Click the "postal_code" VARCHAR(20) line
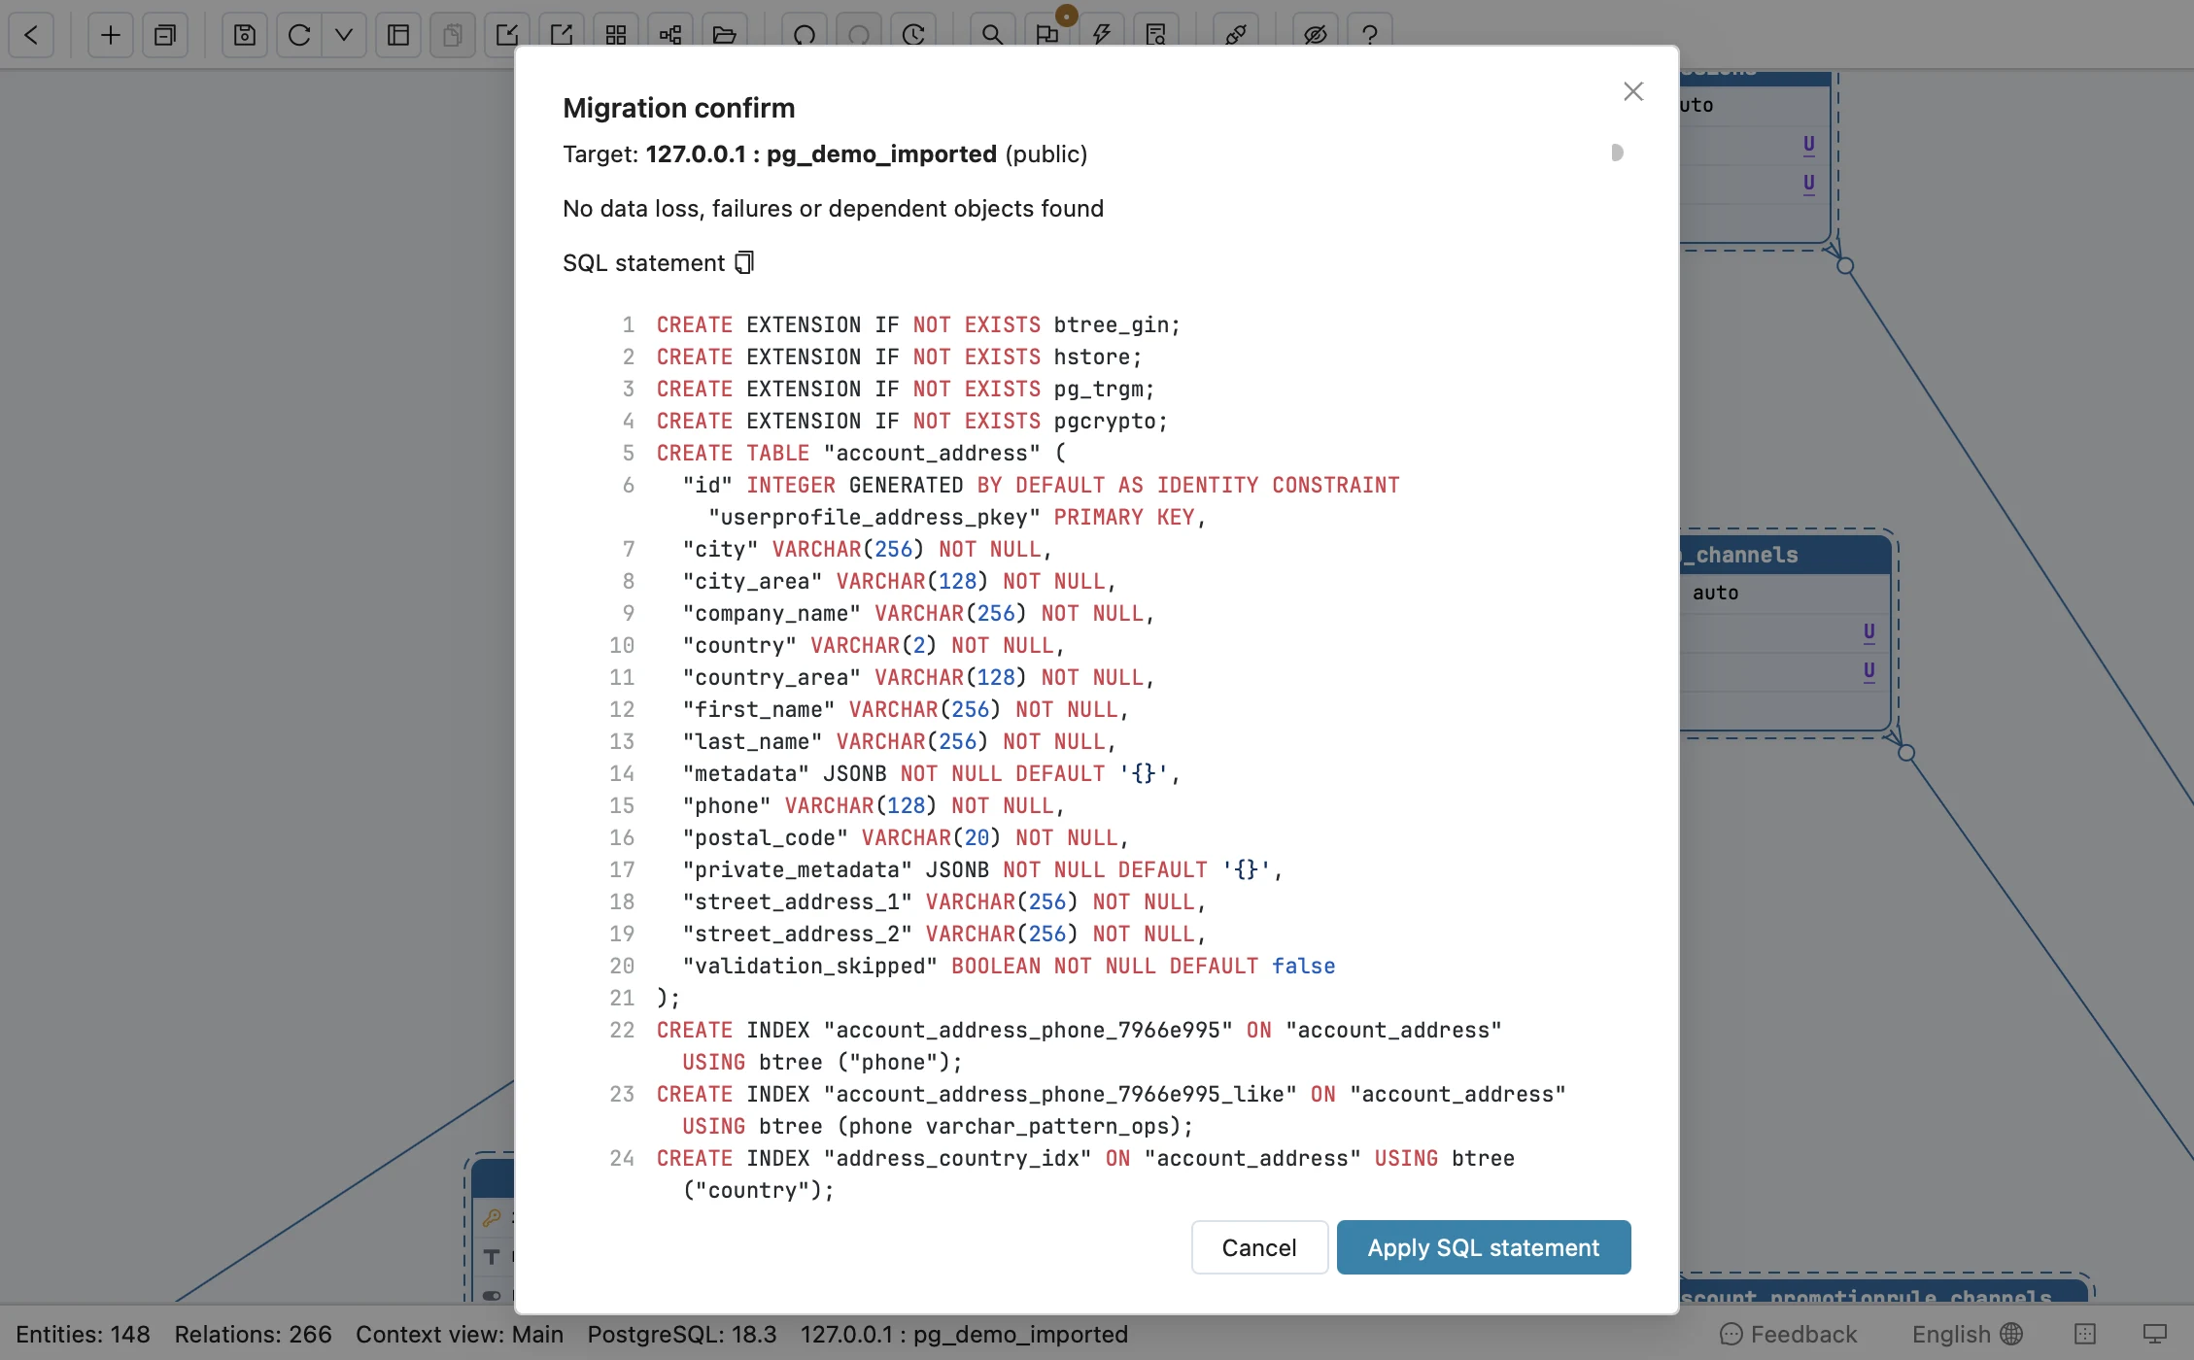 click(x=906, y=837)
